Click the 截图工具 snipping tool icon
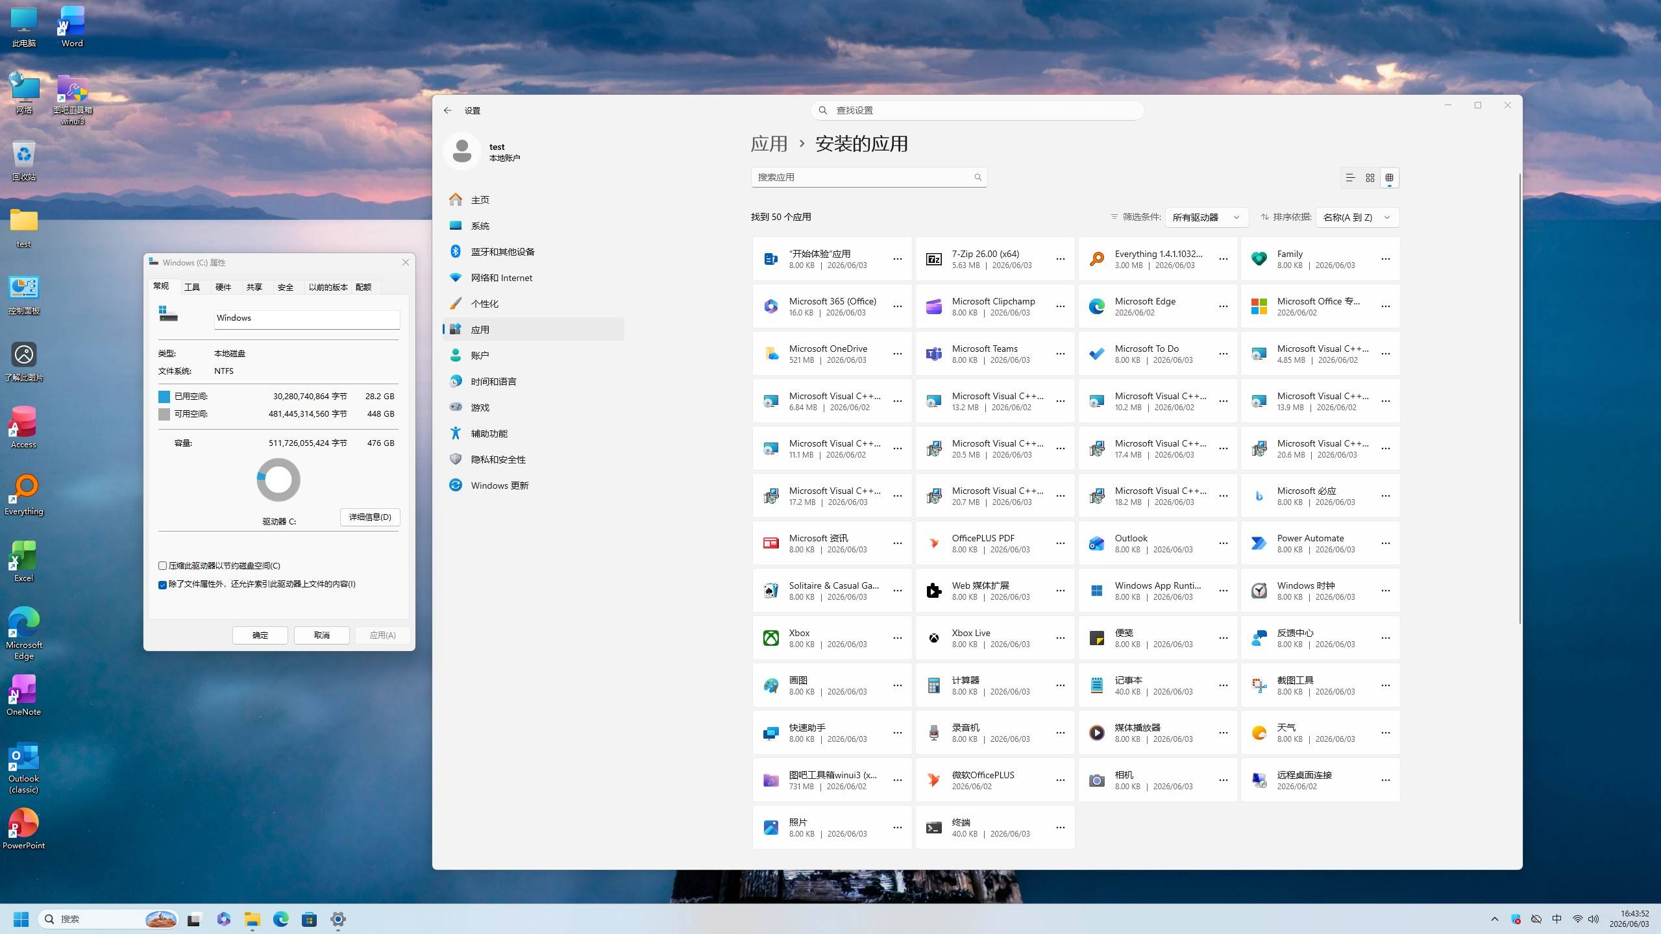The image size is (1661, 934). [x=1259, y=685]
